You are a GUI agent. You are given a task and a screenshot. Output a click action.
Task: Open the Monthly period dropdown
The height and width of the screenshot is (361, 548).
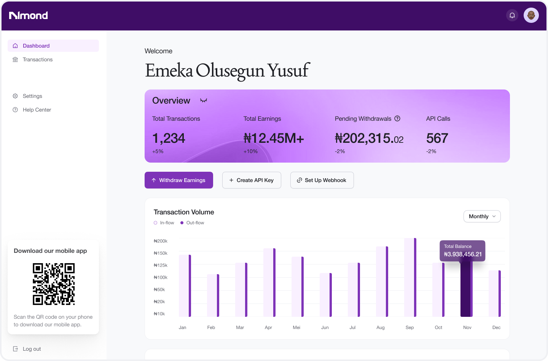pyautogui.click(x=479, y=216)
